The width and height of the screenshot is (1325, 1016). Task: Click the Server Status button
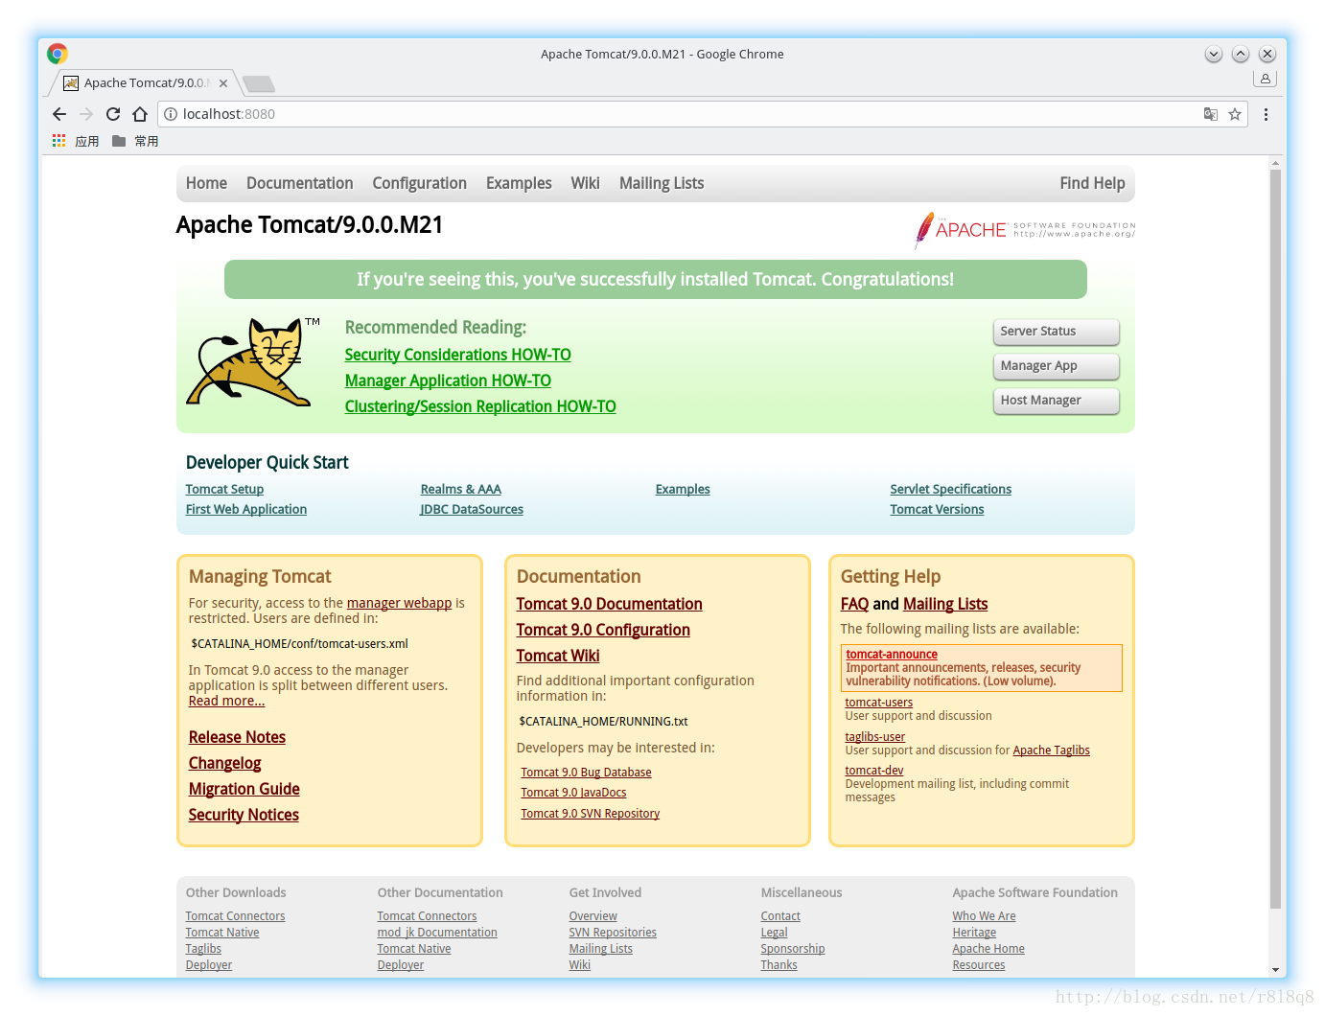coord(1056,332)
